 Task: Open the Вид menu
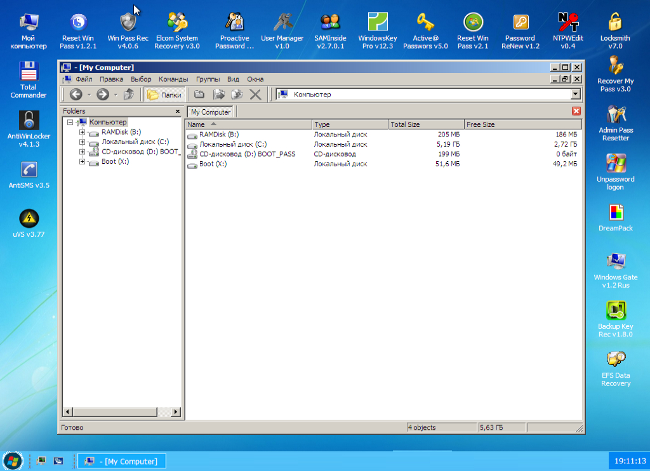click(x=233, y=79)
